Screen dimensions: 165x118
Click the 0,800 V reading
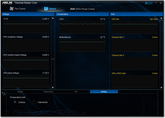click(46, 55)
